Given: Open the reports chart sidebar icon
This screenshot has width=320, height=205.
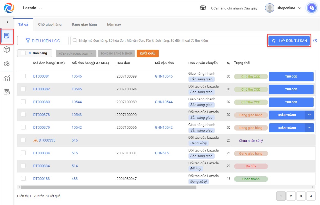Looking at the screenshot, I should click(7, 78).
